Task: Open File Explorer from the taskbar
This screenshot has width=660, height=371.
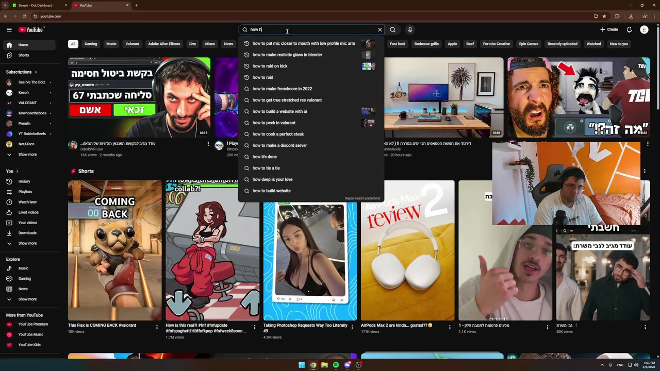Action: [324, 365]
